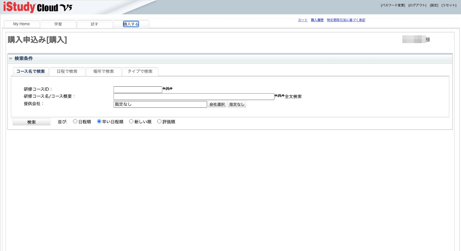Open the カート link

[x=303, y=20]
